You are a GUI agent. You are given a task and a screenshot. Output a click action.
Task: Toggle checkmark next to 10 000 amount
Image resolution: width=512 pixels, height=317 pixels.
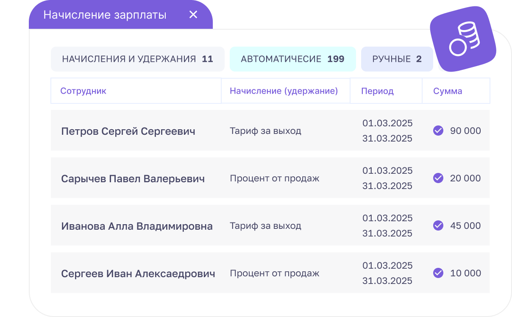(x=438, y=273)
